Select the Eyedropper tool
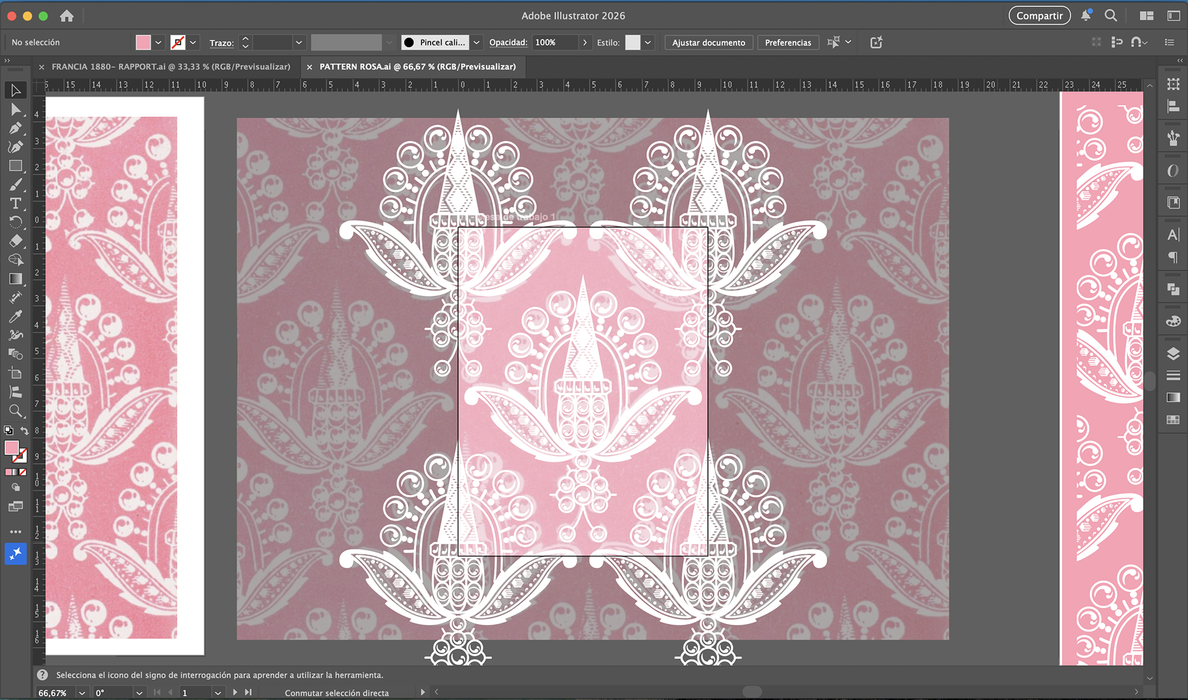Screen dimensions: 1188x700 (x=15, y=316)
